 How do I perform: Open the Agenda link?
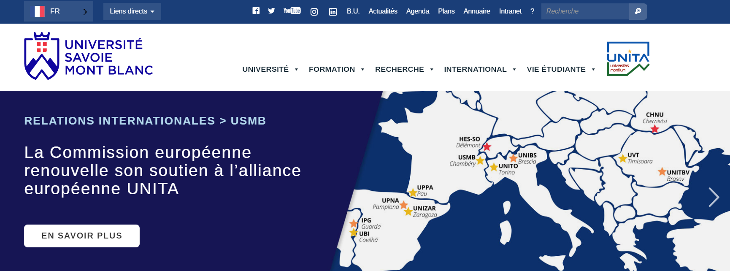417,11
